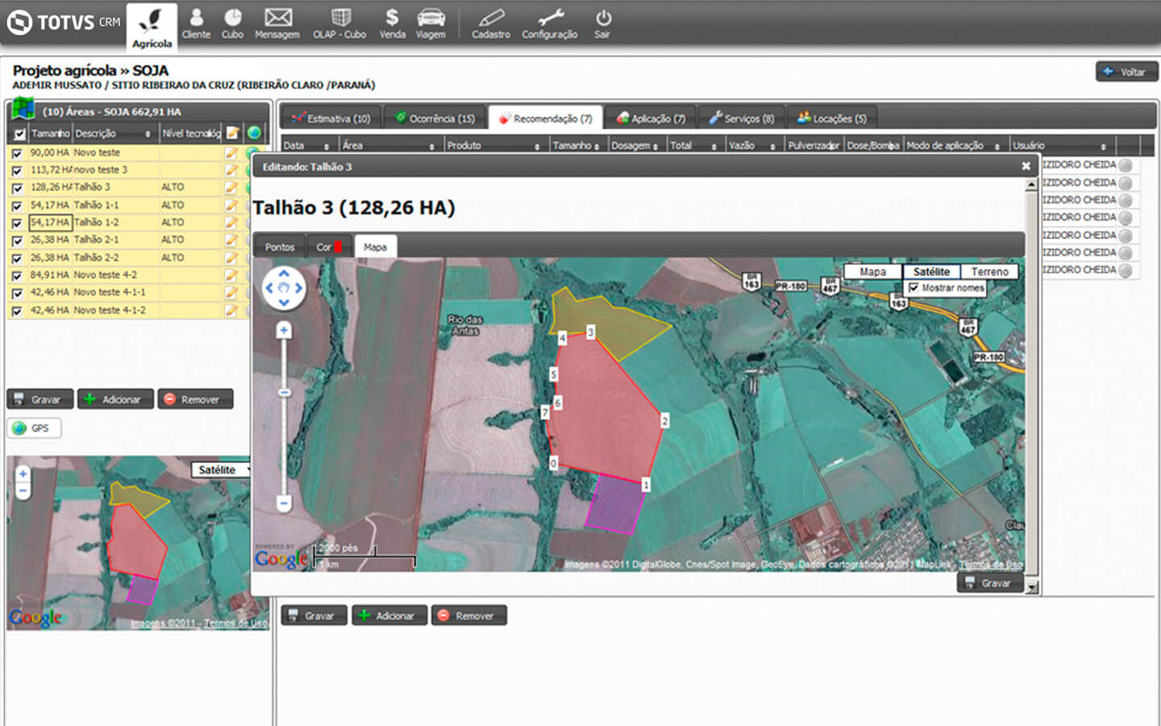The image size is (1161, 726).
Task: Click the red Cor color swatch
Action: pyautogui.click(x=339, y=247)
